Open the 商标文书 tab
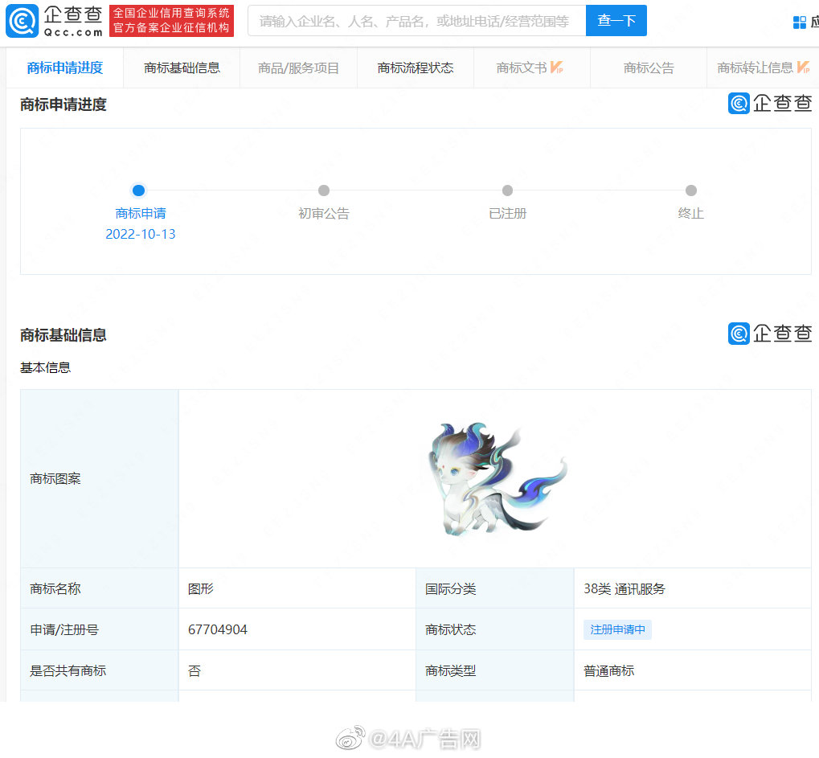 [x=532, y=68]
